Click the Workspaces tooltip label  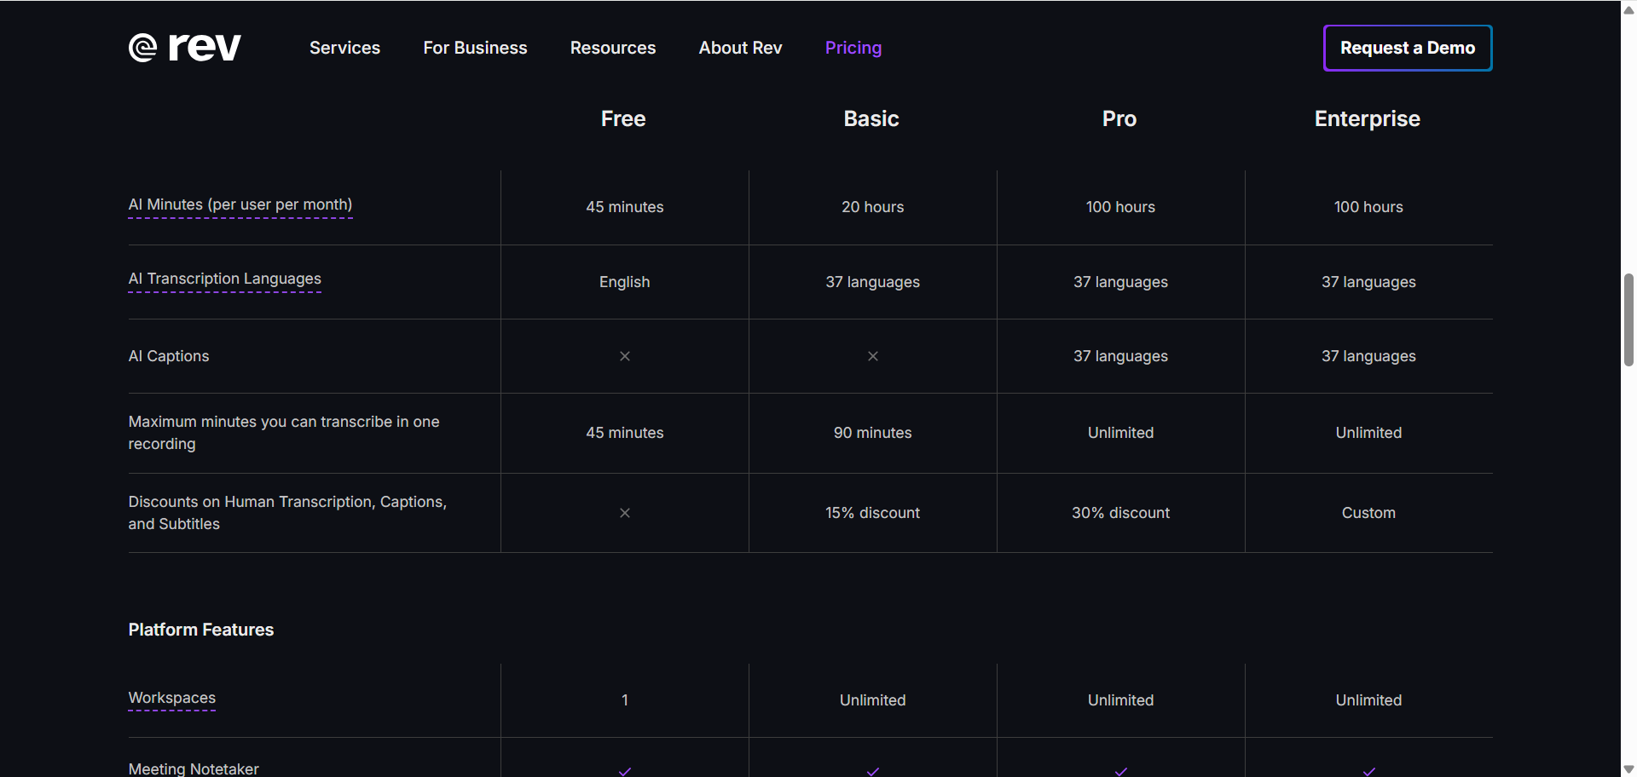click(x=172, y=698)
